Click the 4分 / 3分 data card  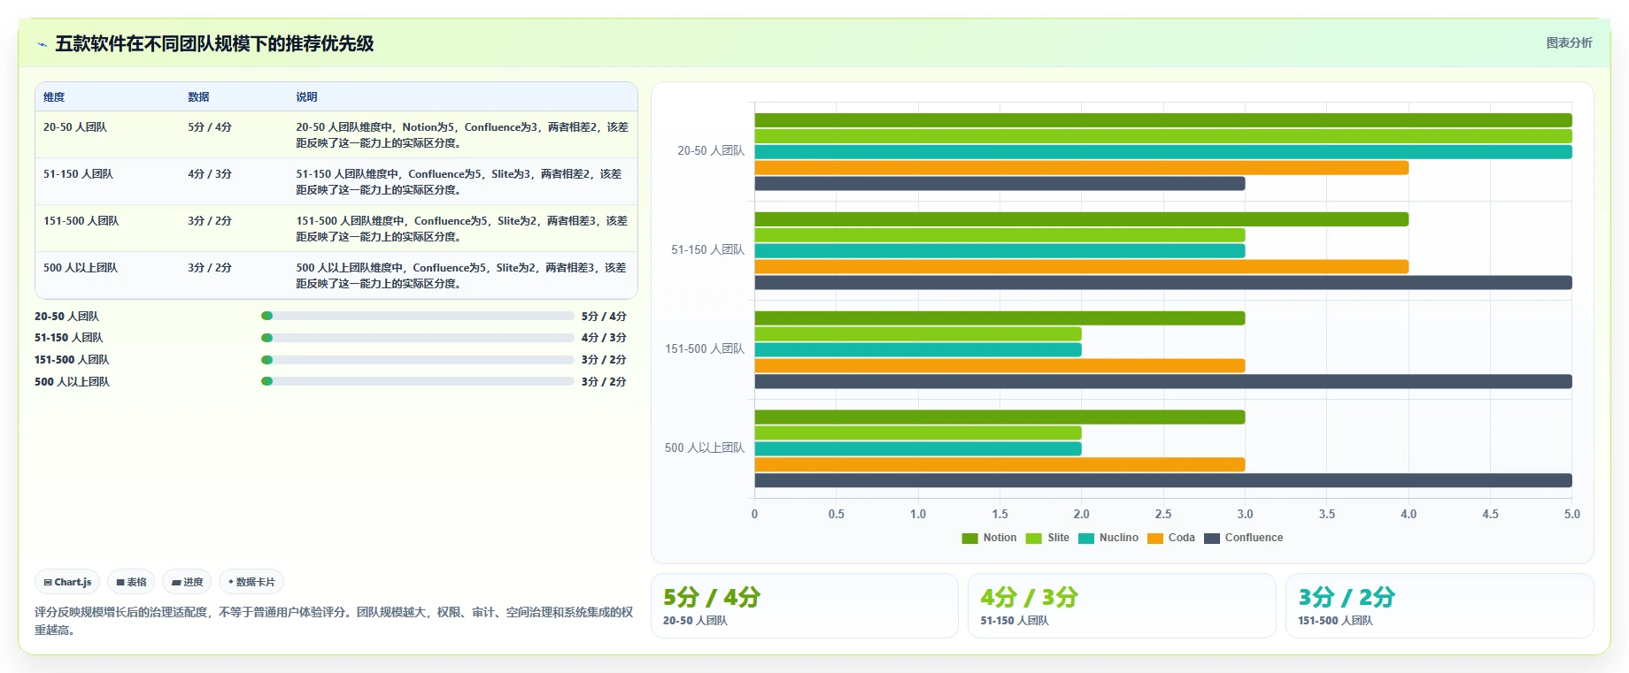click(1122, 606)
